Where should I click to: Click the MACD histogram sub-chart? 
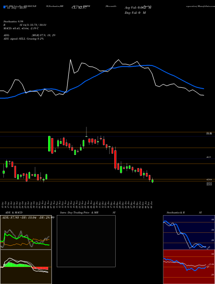(x=26, y=267)
